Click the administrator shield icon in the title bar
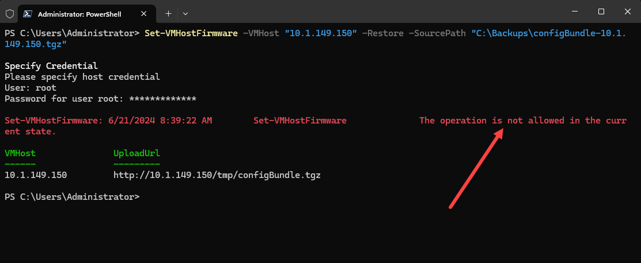The image size is (641, 263). [x=9, y=13]
